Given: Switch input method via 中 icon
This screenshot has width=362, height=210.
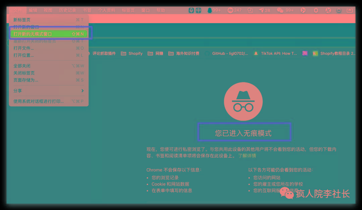Looking at the screenshot, I should tap(198, 10).
